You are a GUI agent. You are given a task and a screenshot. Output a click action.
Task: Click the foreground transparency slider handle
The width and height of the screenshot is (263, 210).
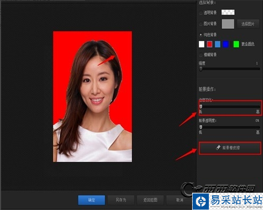(201, 127)
